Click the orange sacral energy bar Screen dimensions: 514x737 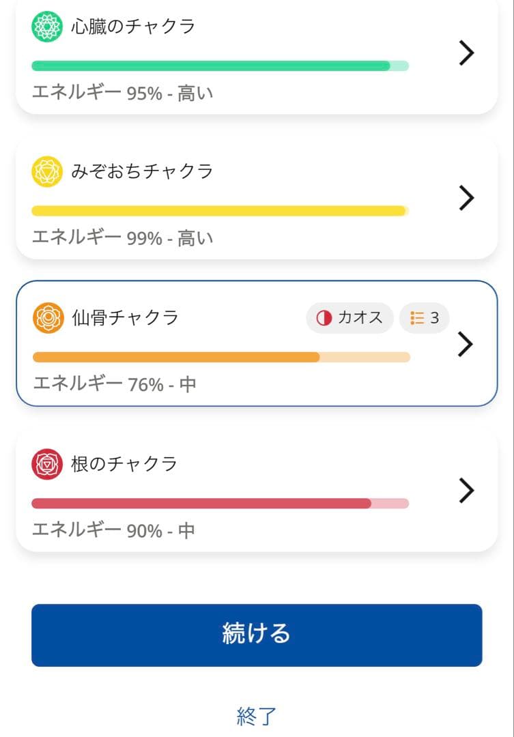pyautogui.click(x=221, y=358)
